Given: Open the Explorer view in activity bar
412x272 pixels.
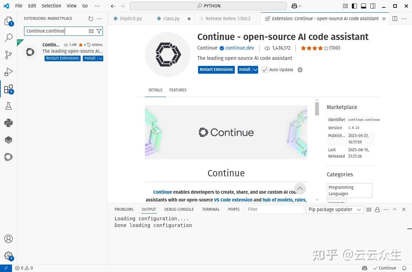Looking at the screenshot, I should [8, 21].
